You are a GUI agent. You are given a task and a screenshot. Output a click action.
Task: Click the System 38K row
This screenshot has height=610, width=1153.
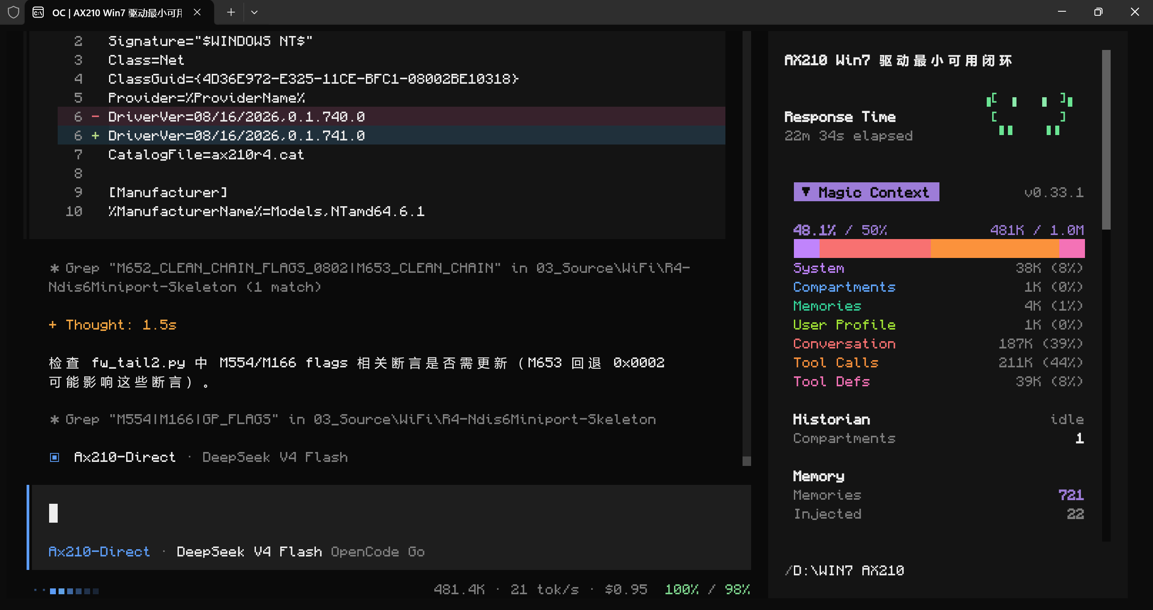coord(938,268)
